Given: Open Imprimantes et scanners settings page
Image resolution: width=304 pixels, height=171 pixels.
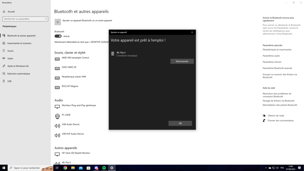Looking at the screenshot, I should 19,43.
